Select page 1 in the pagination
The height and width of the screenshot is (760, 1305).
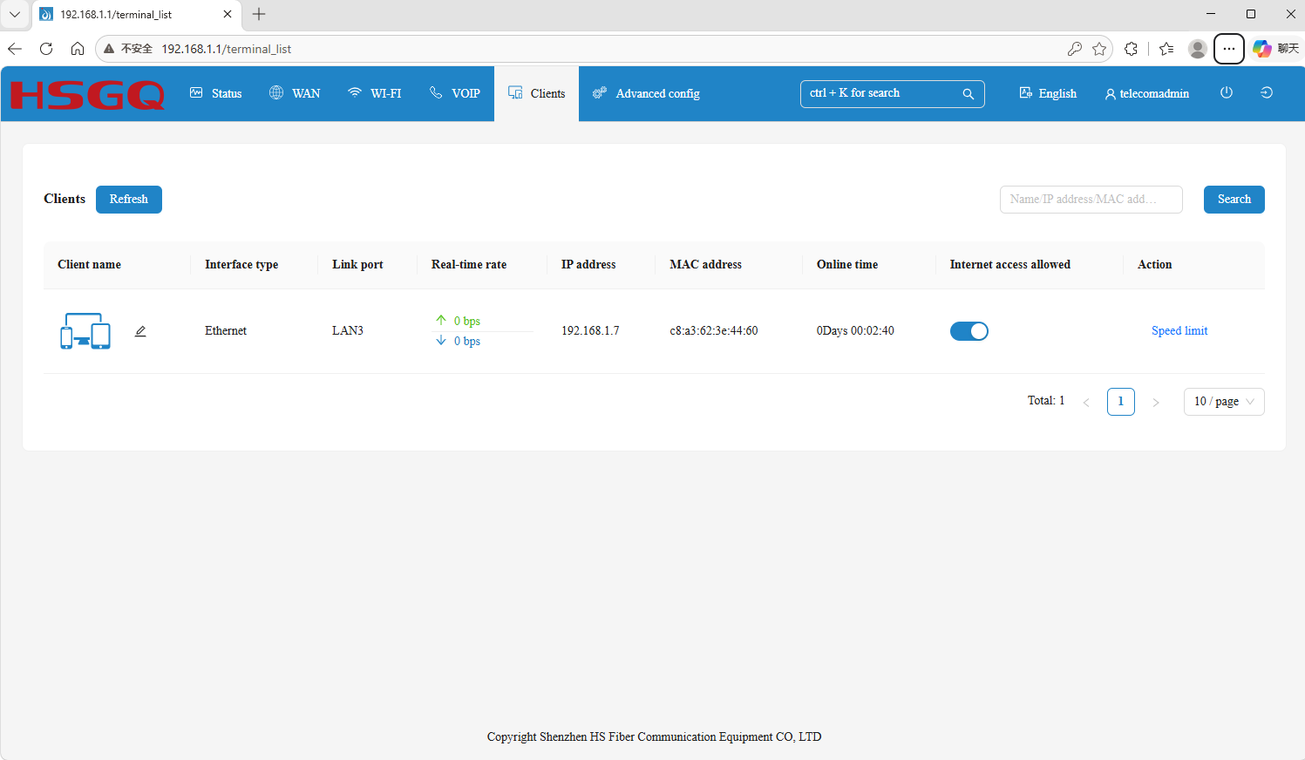pyautogui.click(x=1121, y=402)
